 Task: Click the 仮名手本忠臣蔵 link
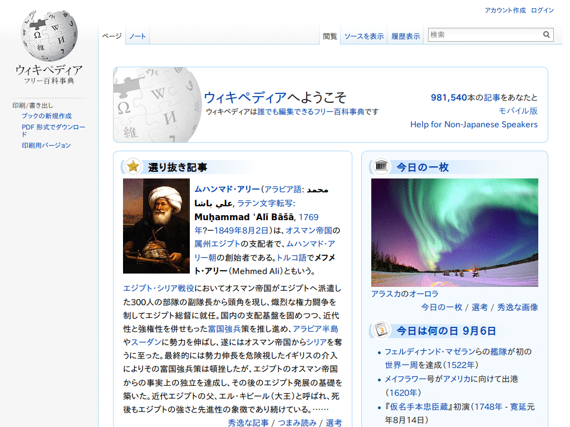[419, 406]
